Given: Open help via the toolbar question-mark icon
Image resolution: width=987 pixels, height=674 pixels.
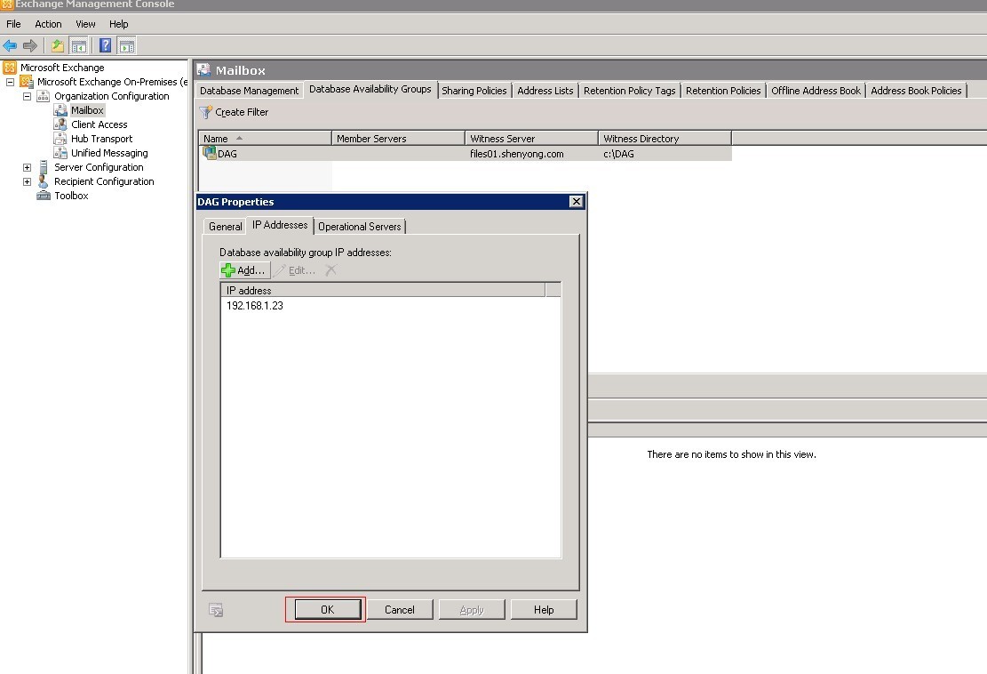Looking at the screenshot, I should (x=105, y=45).
